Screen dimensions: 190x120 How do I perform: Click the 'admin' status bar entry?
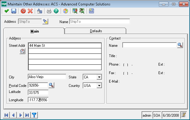[x=147, y=115]
